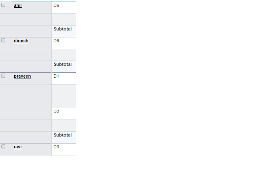Select the D3 cell in ravi's row
279x178 pixels.
click(63, 149)
